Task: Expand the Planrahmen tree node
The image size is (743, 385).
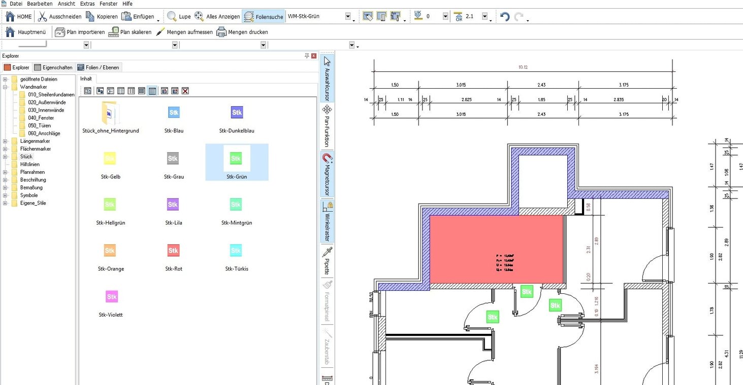Action: 5,172
